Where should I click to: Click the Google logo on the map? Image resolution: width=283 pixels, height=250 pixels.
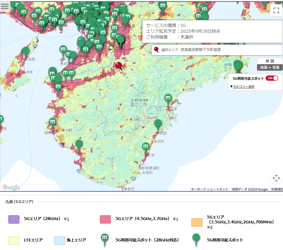tap(11, 187)
